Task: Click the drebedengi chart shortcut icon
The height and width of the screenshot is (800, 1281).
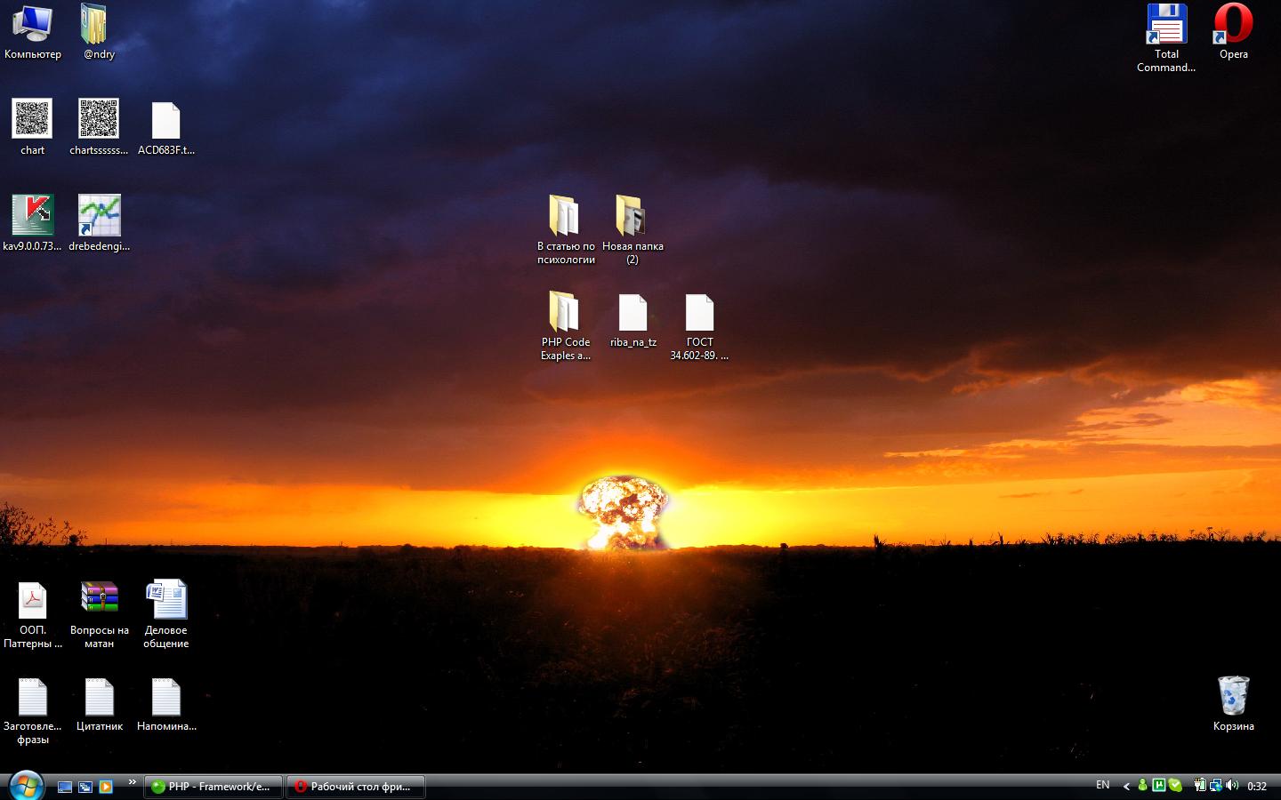Action: tap(99, 216)
